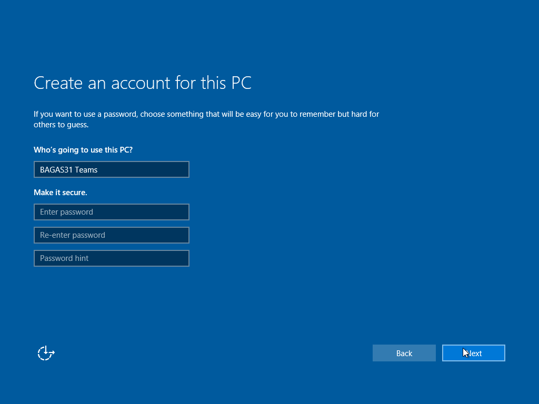This screenshot has width=539, height=404.
Task: Click the password advice paragraph text
Action: pyautogui.click(x=206, y=119)
